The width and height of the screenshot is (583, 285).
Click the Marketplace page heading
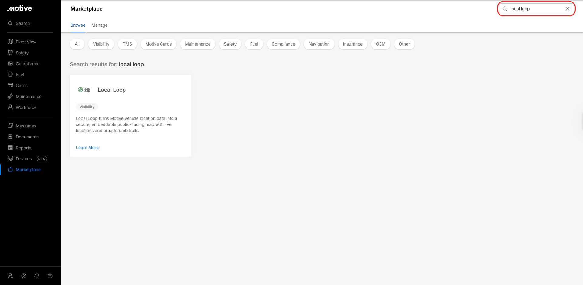[x=87, y=9]
